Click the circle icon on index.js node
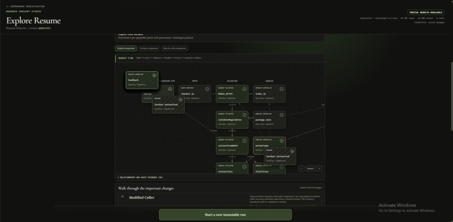Image resolution: width=453 pixels, height=222 pixels. click(282, 89)
